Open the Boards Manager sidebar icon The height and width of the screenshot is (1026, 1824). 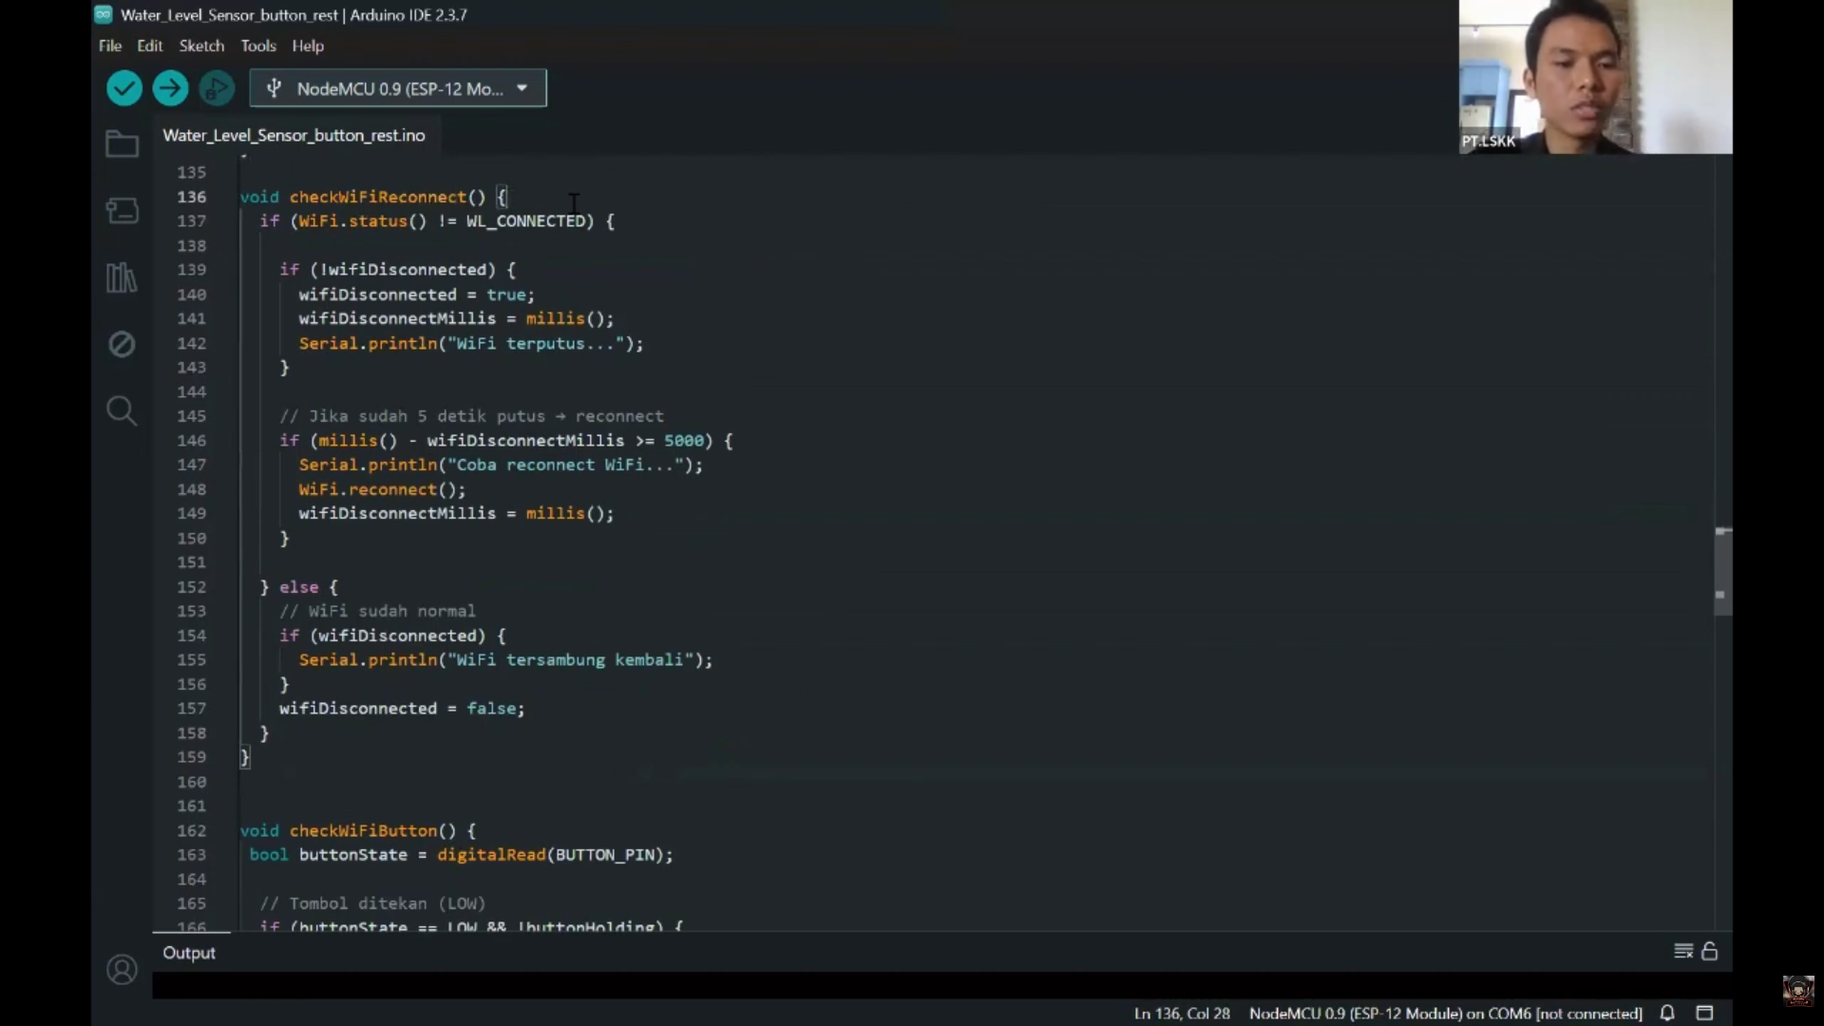(122, 211)
